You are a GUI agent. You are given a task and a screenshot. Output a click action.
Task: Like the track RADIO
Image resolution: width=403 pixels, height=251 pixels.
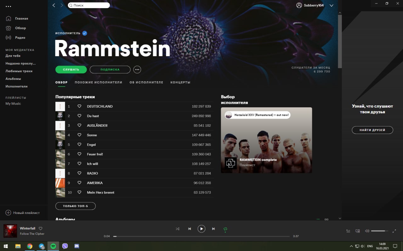tap(79, 174)
